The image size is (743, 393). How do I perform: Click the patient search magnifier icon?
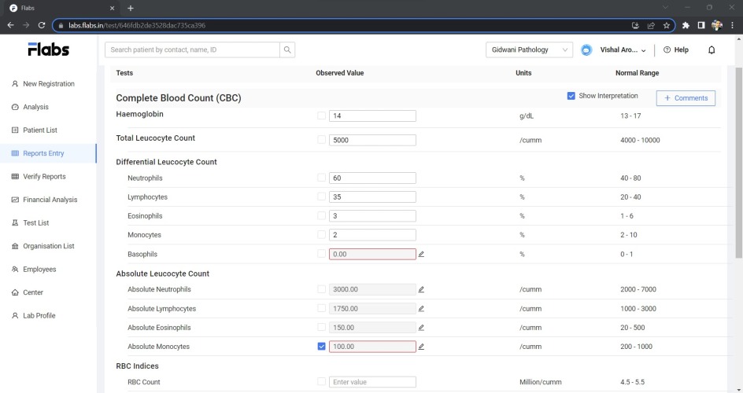tap(287, 50)
